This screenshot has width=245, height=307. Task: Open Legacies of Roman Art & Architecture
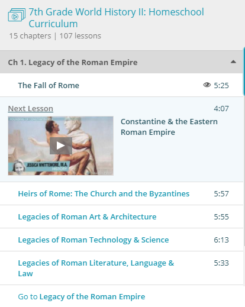[87, 216]
